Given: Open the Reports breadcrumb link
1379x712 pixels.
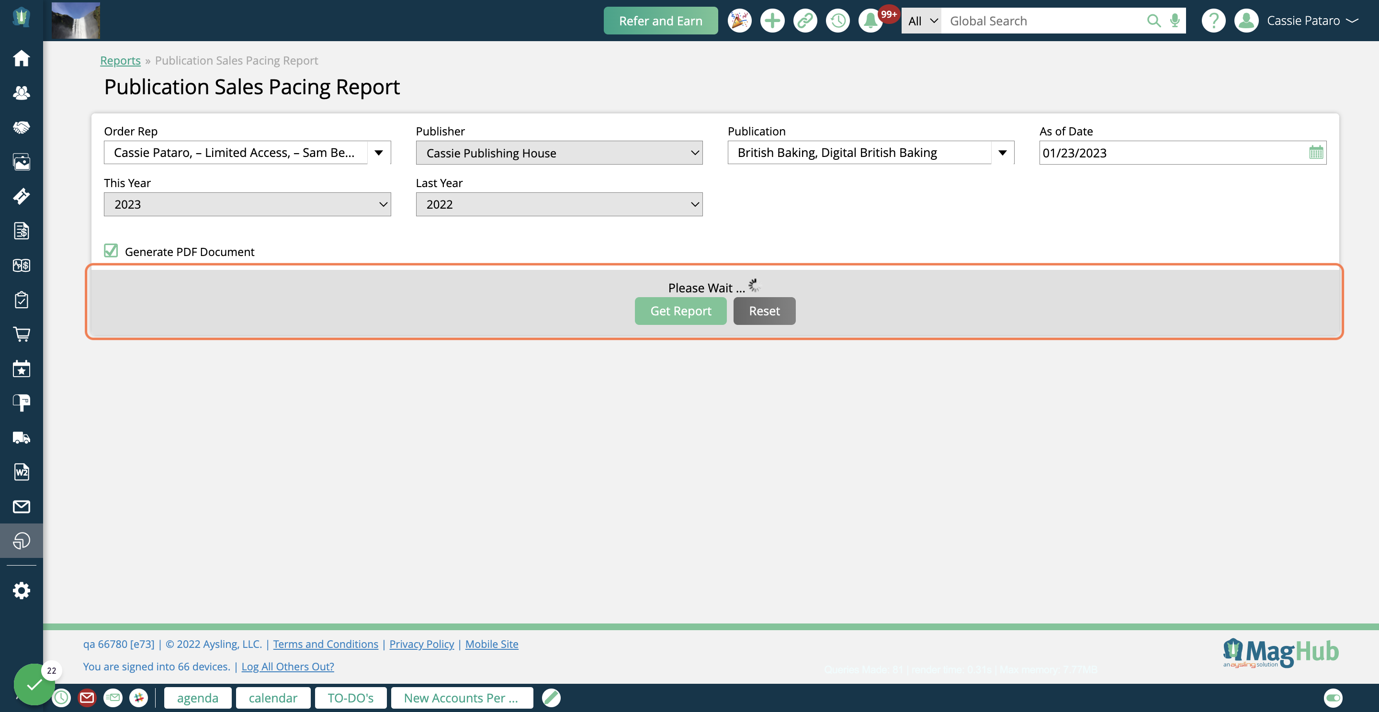Looking at the screenshot, I should 120,60.
